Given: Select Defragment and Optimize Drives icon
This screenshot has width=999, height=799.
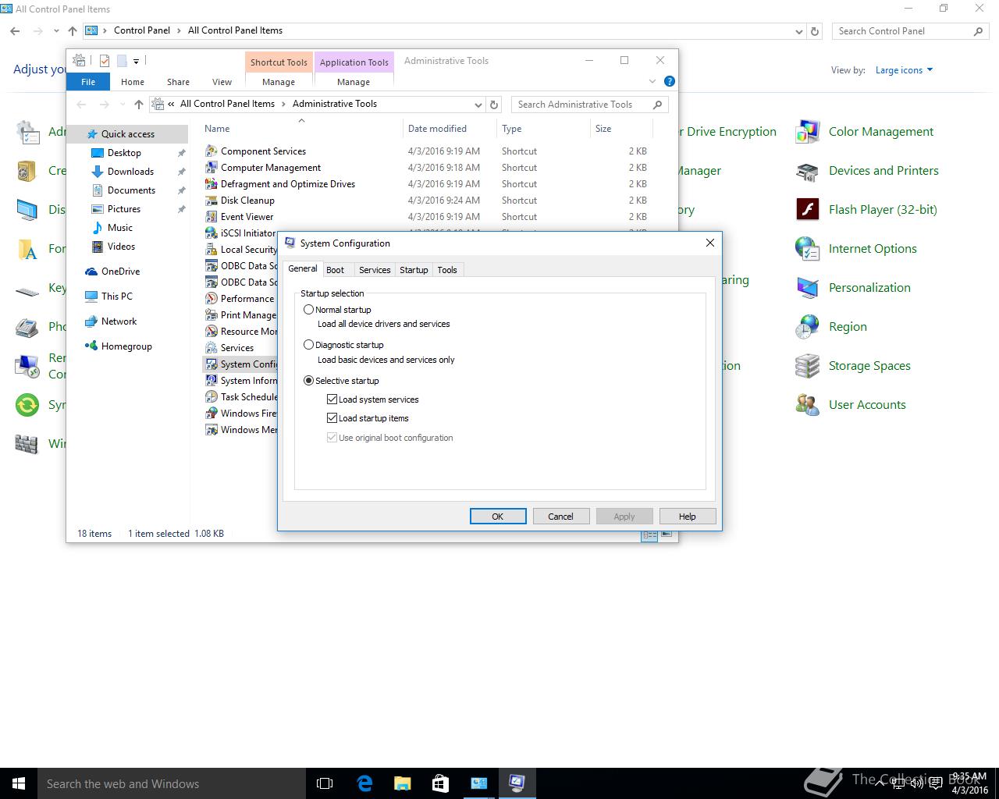Looking at the screenshot, I should pos(211,184).
